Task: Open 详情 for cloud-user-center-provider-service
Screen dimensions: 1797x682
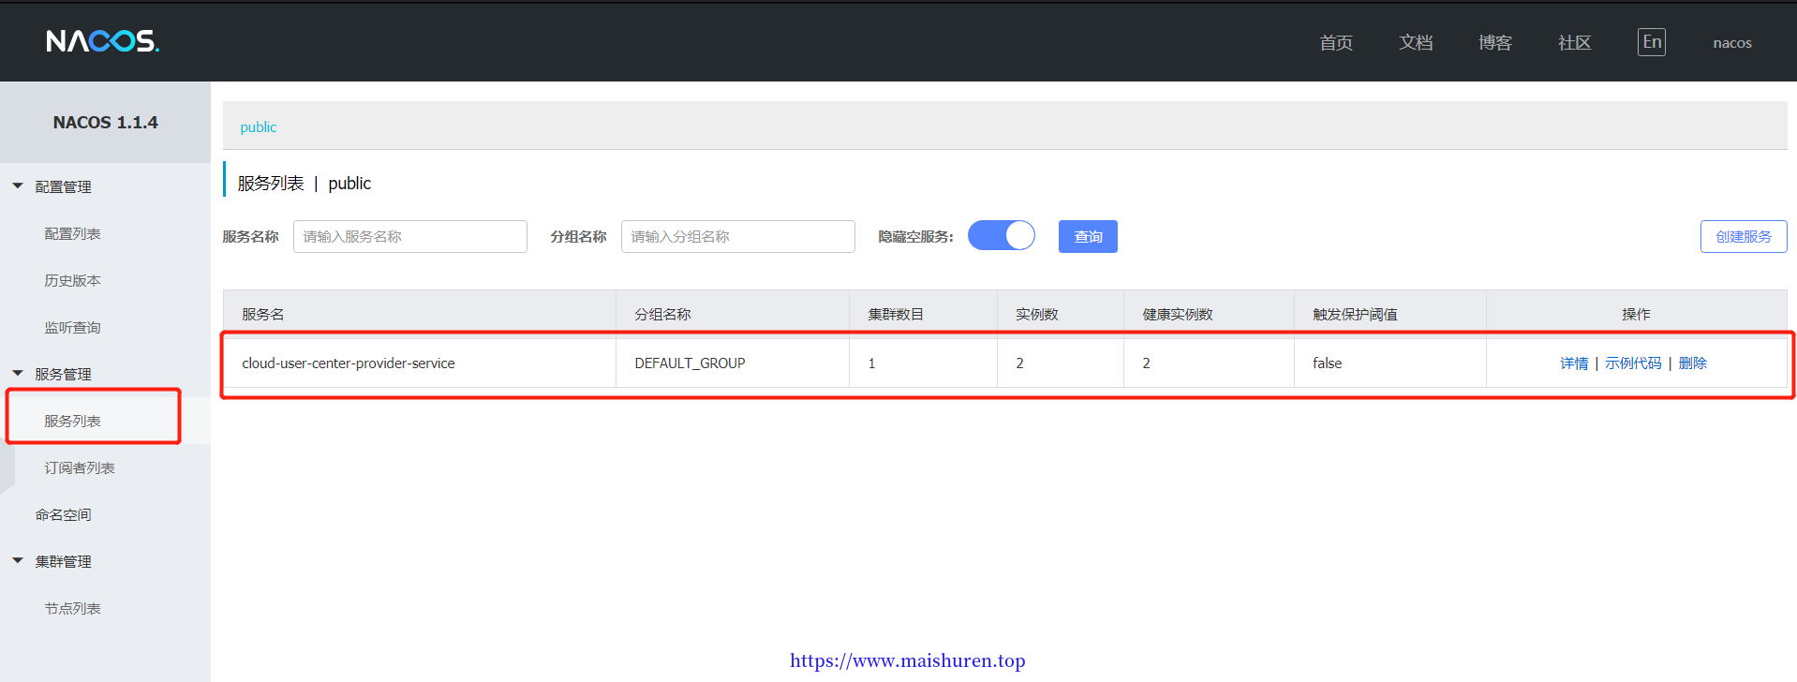Action: [1574, 363]
